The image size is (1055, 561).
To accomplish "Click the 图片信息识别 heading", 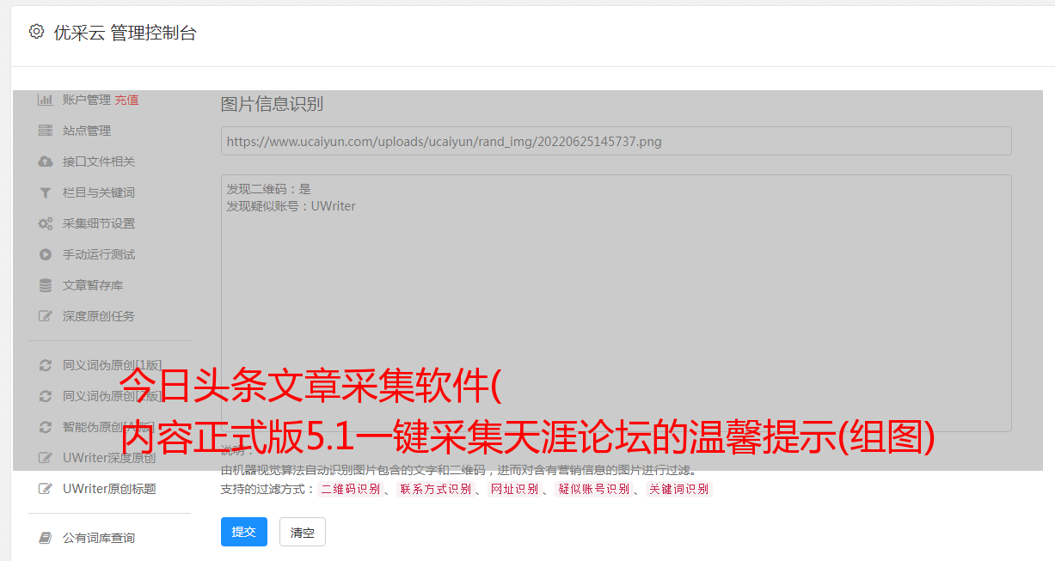I will point(272,104).
